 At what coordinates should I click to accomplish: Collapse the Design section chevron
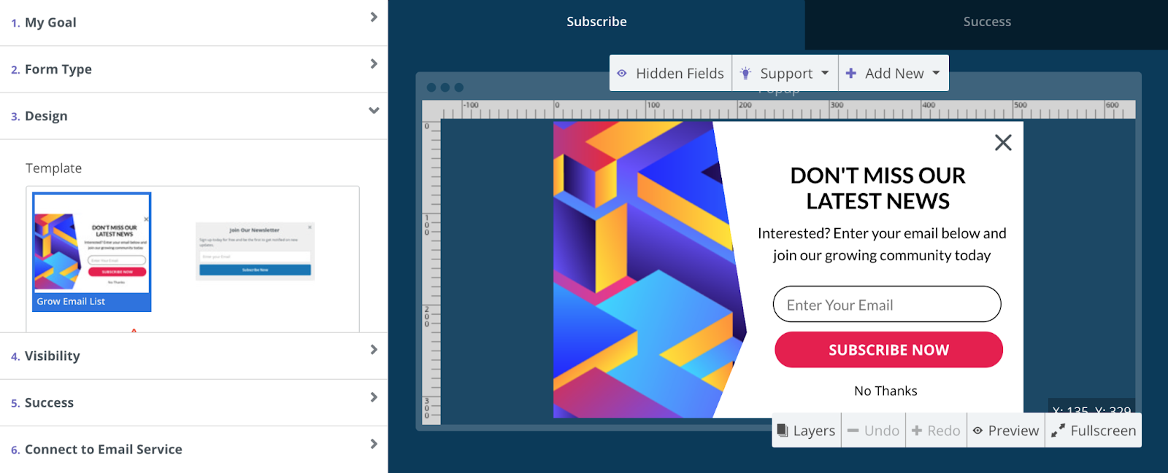coord(374,111)
